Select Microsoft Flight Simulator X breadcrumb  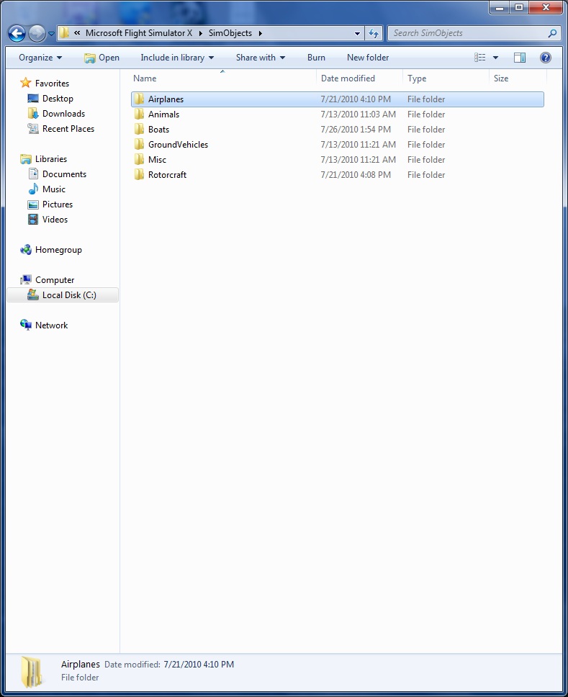(139, 33)
